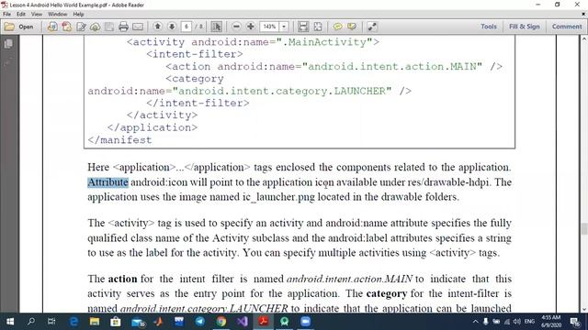This screenshot has width=588, height=330.
Task: Open the View menu
Action: point(37,15)
